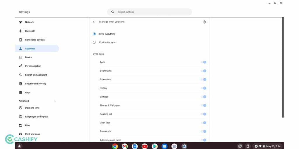Click the Print and scan printer icon

[20, 134]
